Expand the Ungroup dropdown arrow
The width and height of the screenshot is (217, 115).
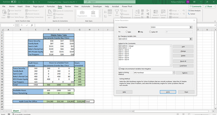coord(180,14)
